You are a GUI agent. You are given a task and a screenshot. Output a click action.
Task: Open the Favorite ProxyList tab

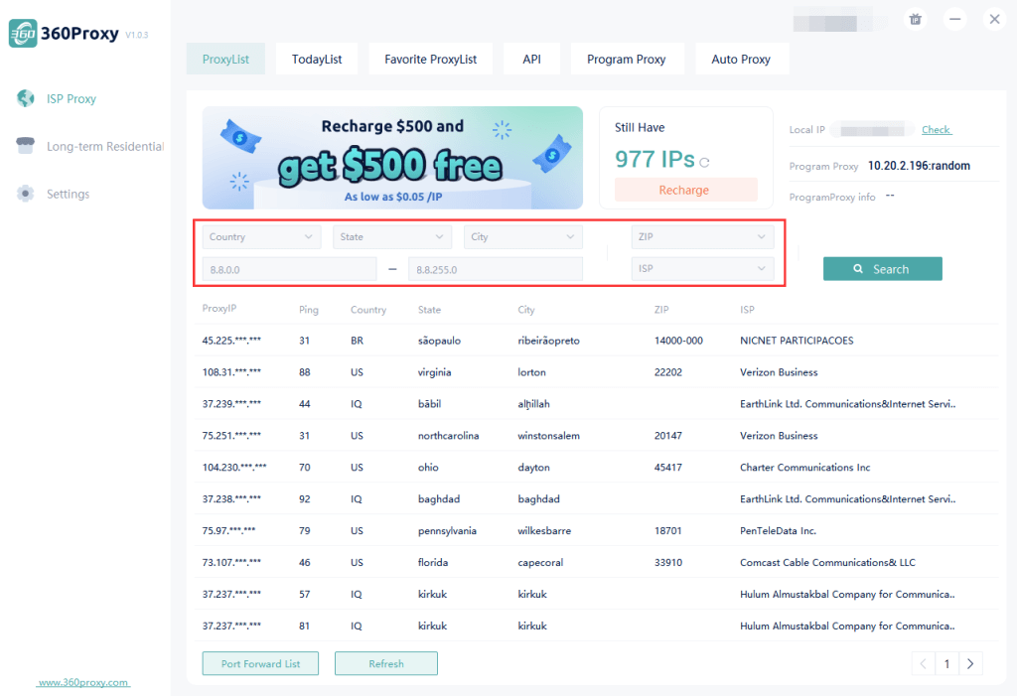(x=431, y=59)
